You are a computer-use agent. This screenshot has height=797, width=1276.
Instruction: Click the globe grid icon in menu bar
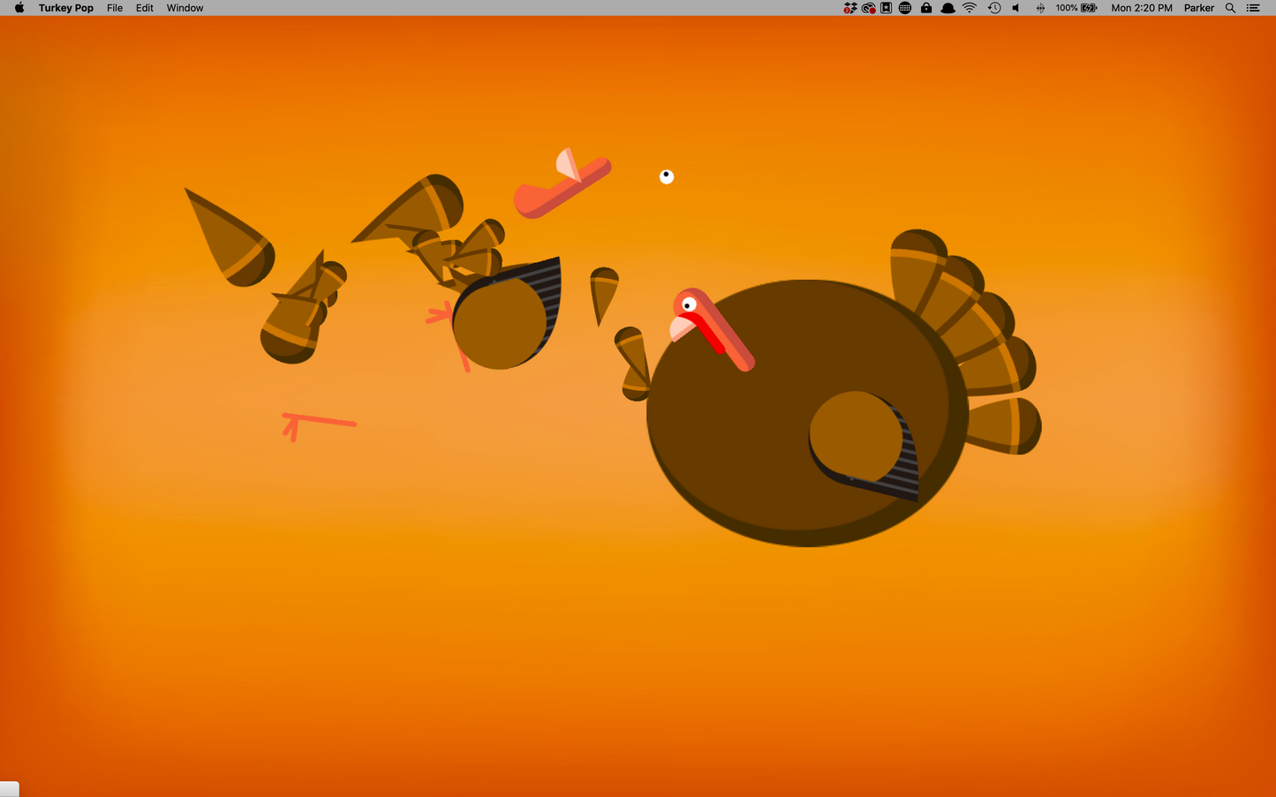point(905,8)
